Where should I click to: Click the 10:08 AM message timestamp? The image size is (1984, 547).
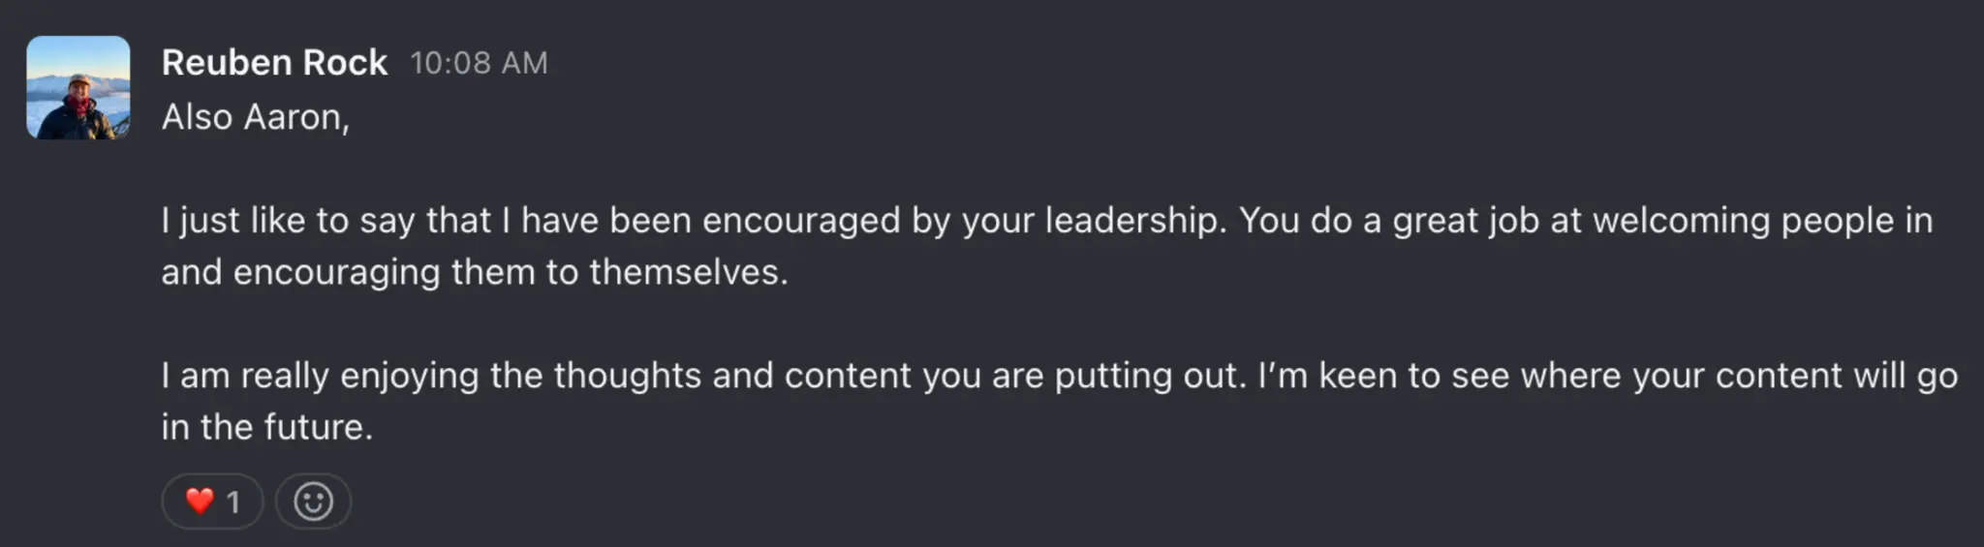tap(479, 63)
